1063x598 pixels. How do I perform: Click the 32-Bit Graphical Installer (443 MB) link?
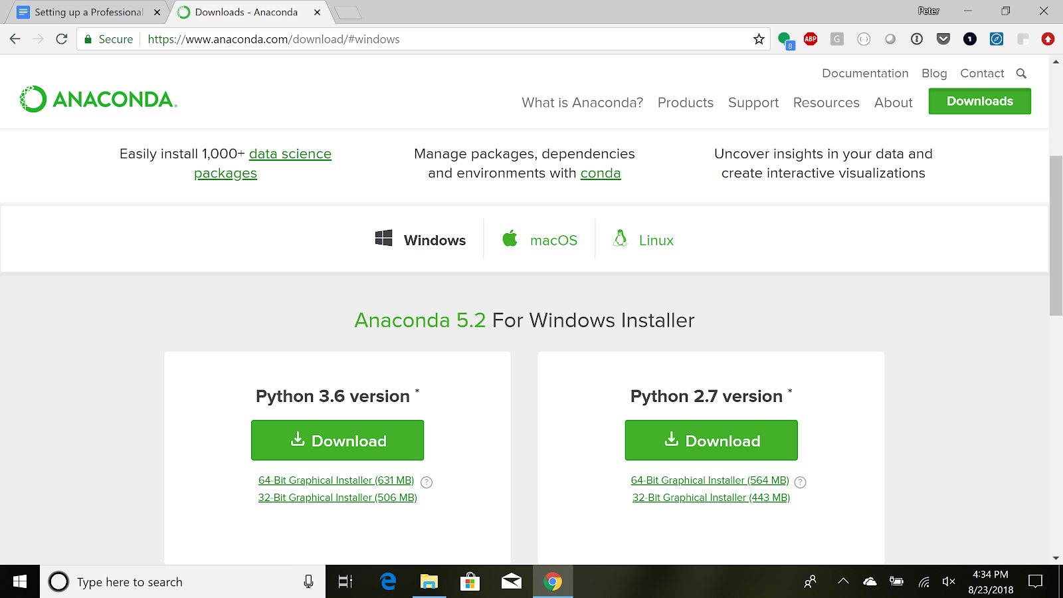click(x=711, y=498)
